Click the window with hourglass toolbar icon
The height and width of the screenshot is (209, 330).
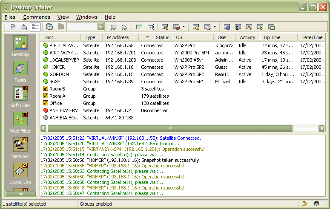pyautogui.click(x=238, y=27)
